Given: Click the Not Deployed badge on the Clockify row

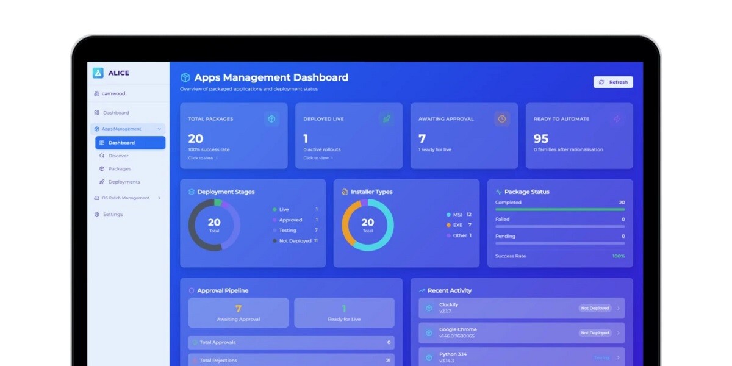Looking at the screenshot, I should point(595,308).
